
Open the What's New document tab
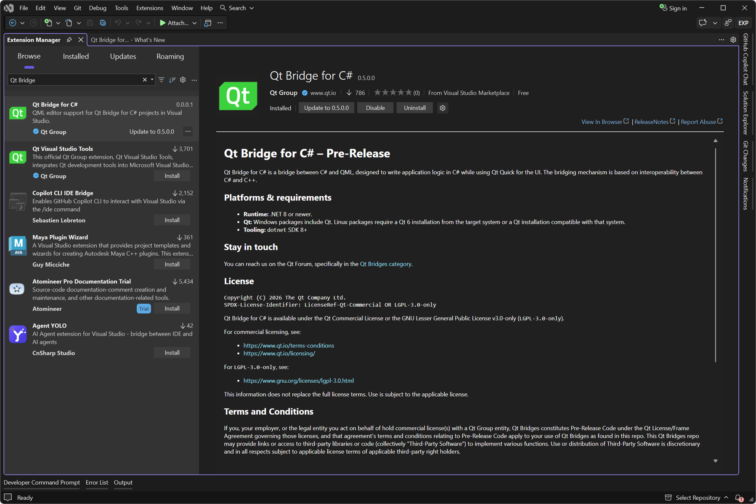point(128,40)
